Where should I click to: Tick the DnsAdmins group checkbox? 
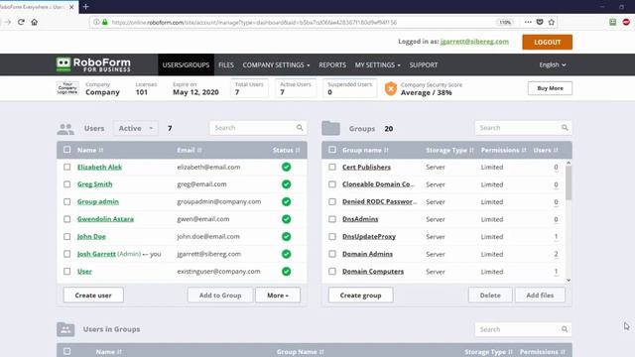pos(332,219)
